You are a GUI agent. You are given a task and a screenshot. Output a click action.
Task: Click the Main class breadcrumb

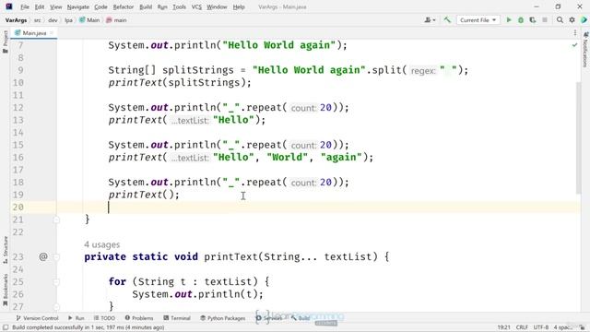tap(89, 20)
